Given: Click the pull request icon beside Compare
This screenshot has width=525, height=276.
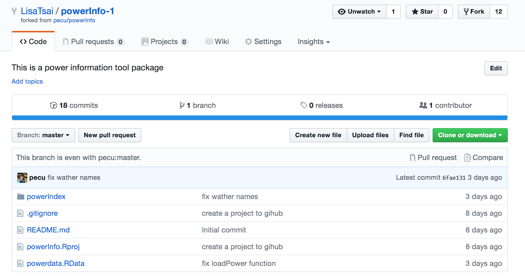Looking at the screenshot, I should [x=412, y=158].
